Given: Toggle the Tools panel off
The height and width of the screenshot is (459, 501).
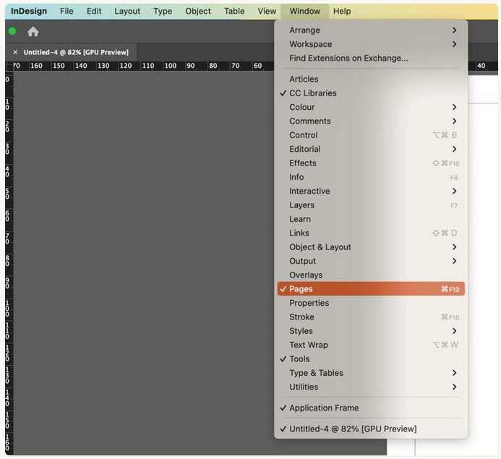Looking at the screenshot, I should pyautogui.click(x=371, y=359).
